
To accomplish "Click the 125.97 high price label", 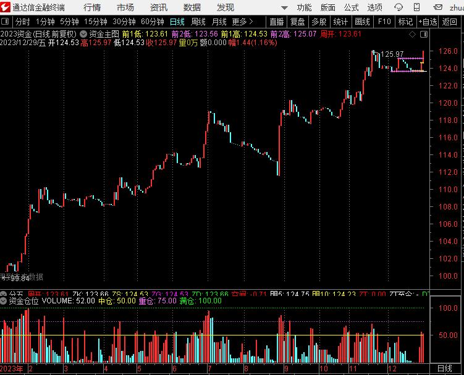I will click(x=392, y=54).
